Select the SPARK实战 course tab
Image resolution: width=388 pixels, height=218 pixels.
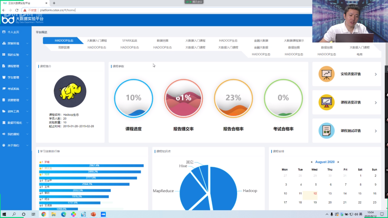point(130,41)
